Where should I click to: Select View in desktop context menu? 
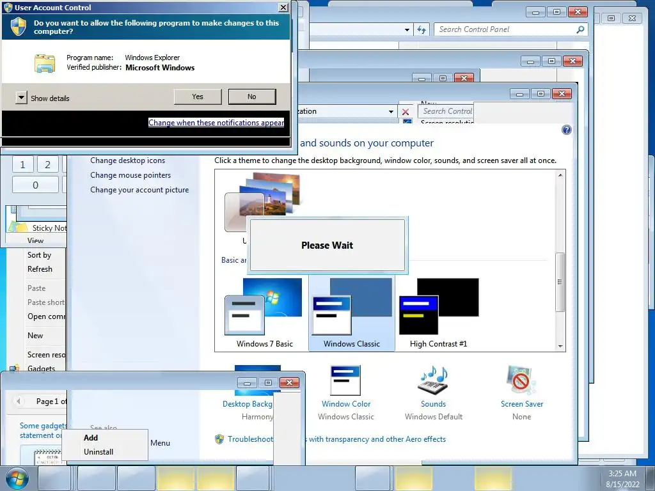coord(36,240)
